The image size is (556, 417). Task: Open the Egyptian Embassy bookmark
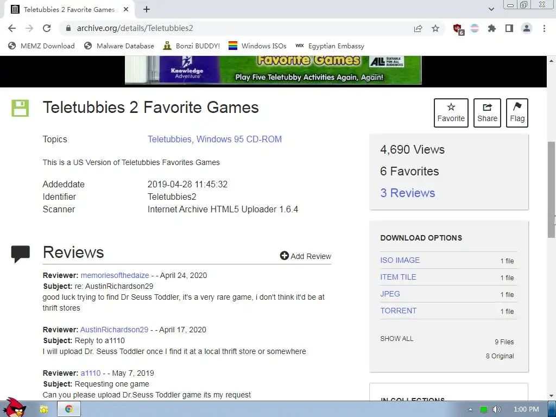click(x=330, y=46)
